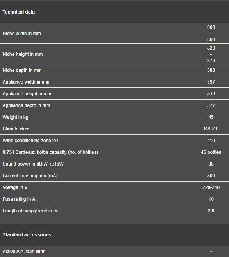Viewport: 229px width, 257px height.
Task: Select Wine conditioning zone in l label
Action: (30, 141)
